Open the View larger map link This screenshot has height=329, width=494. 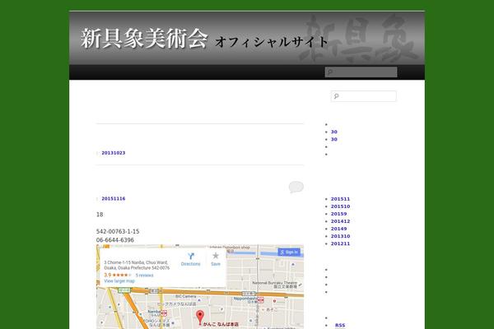coord(119,281)
